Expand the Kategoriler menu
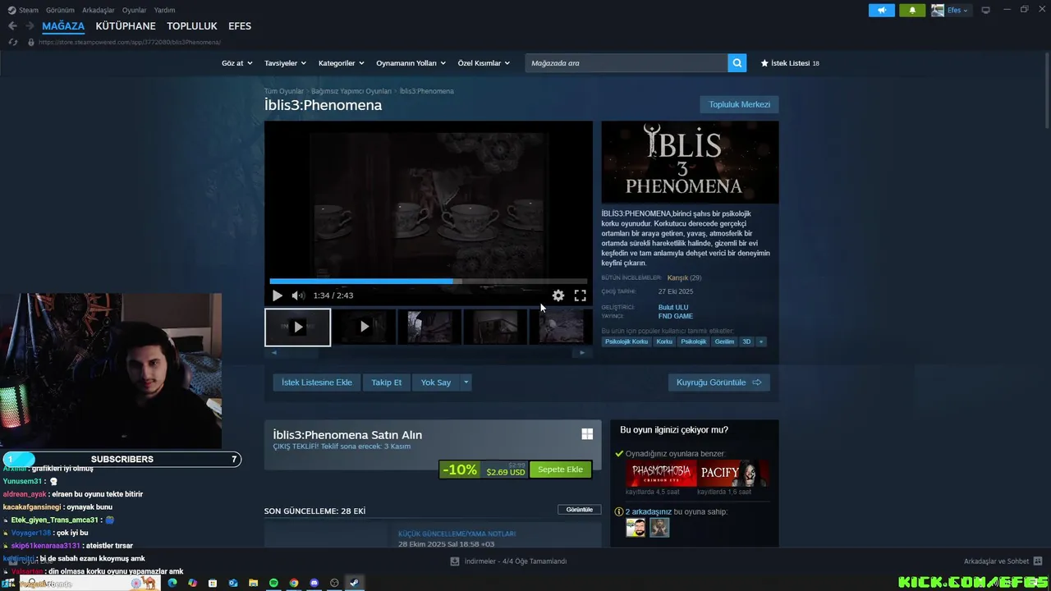 pyautogui.click(x=341, y=63)
